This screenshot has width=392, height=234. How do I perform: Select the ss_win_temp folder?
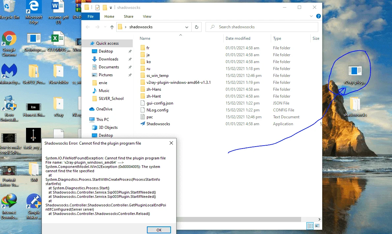point(157,76)
